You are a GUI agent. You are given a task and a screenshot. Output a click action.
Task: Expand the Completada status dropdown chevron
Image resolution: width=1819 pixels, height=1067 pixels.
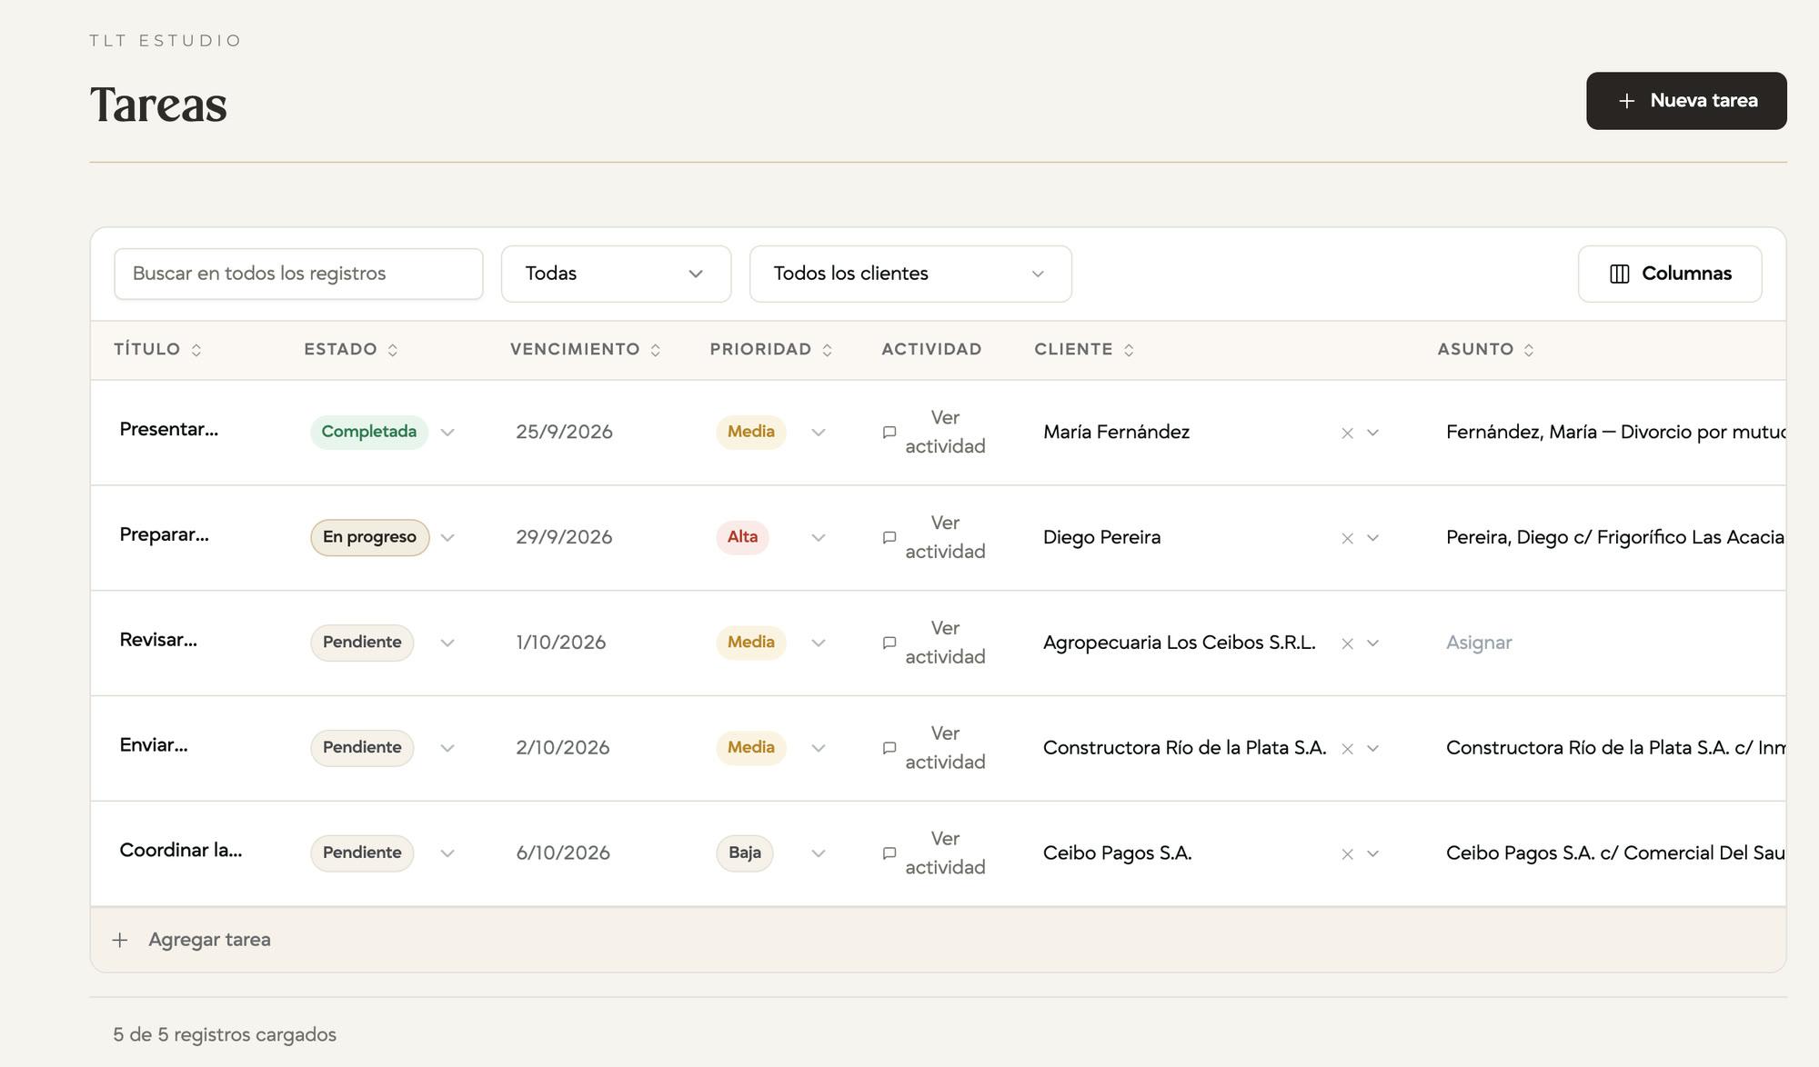click(447, 433)
